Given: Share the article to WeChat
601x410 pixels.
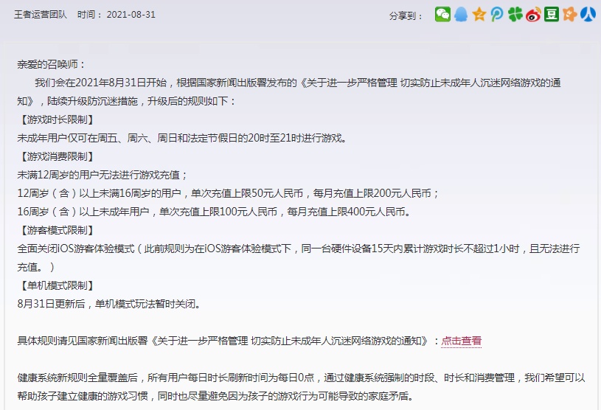Looking at the screenshot, I should (x=442, y=15).
